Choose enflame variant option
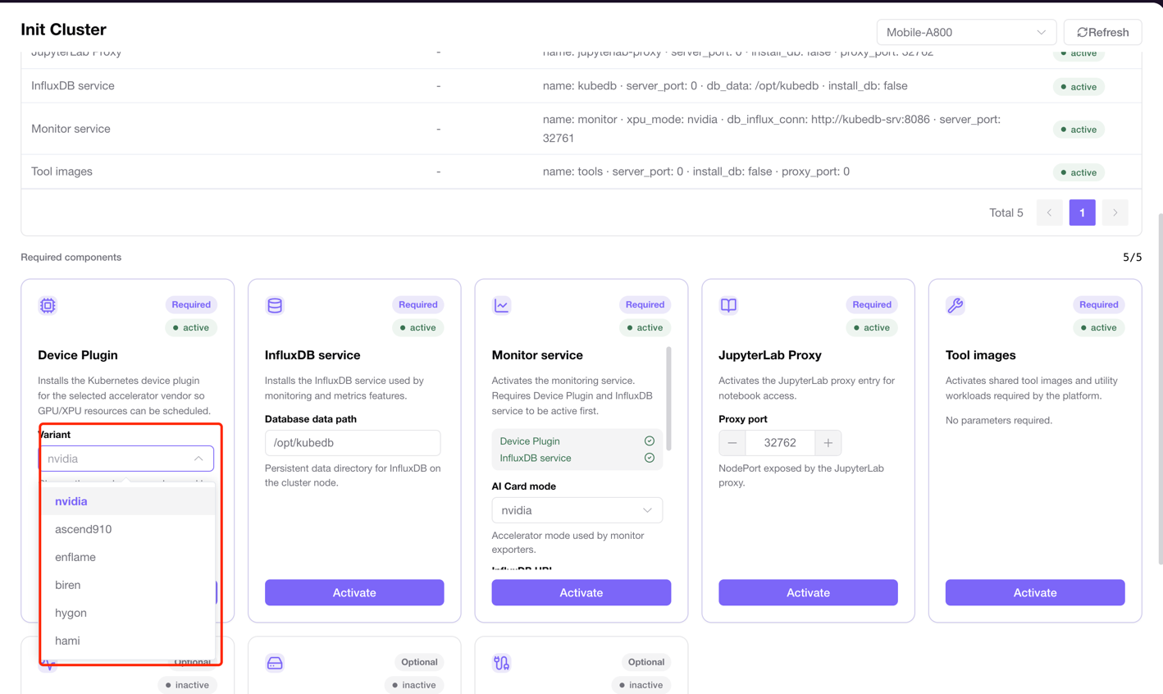The height and width of the screenshot is (694, 1163). pyautogui.click(x=127, y=557)
